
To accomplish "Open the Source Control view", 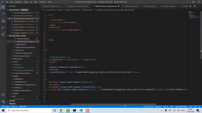I will (3, 21).
